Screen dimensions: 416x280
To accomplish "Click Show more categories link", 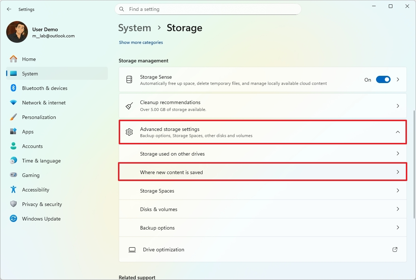I will (141, 42).
